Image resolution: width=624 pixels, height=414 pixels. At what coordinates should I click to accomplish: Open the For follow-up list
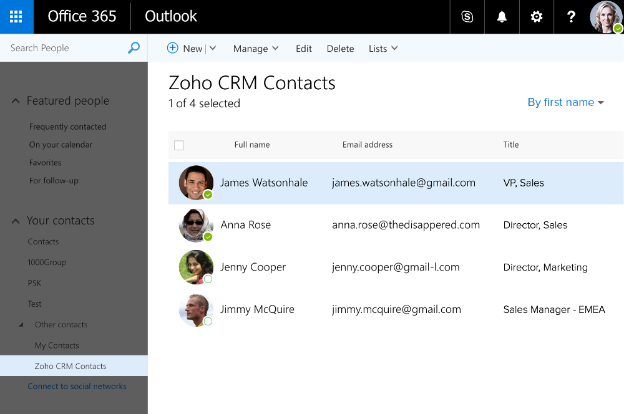tap(54, 181)
